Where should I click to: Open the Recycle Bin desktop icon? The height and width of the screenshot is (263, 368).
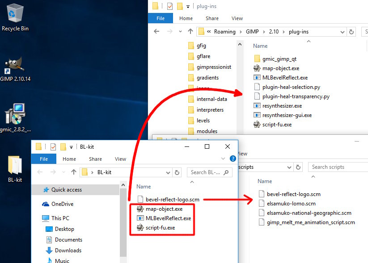(x=15, y=17)
